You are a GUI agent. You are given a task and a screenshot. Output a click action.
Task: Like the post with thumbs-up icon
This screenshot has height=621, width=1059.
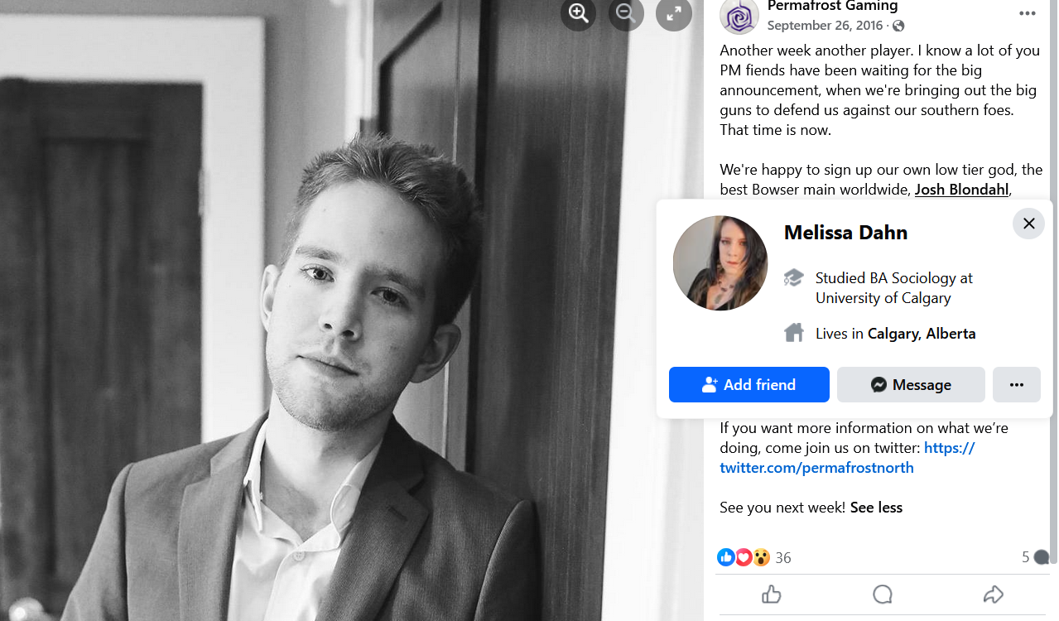click(771, 595)
